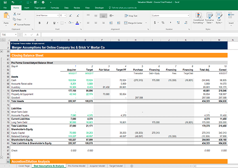Align text right
The height and width of the screenshot is (168, 238).
tap(103, 23)
